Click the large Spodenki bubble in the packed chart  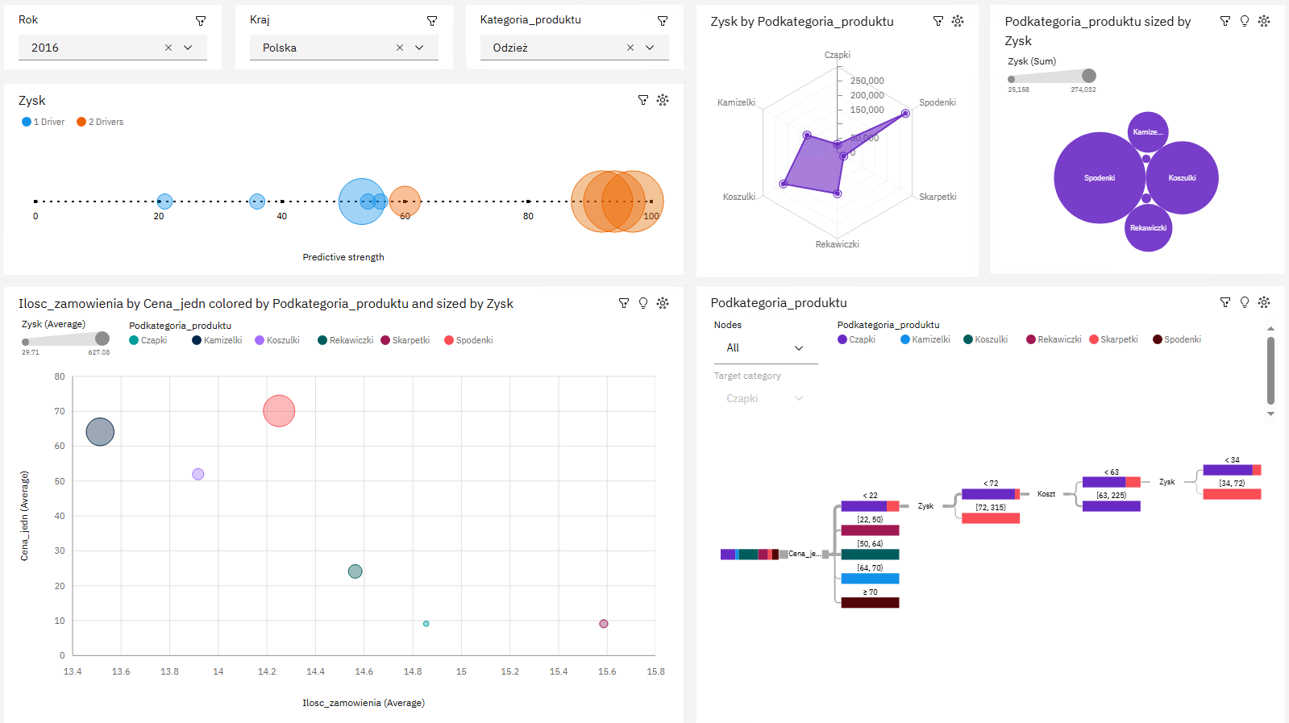tap(1099, 178)
